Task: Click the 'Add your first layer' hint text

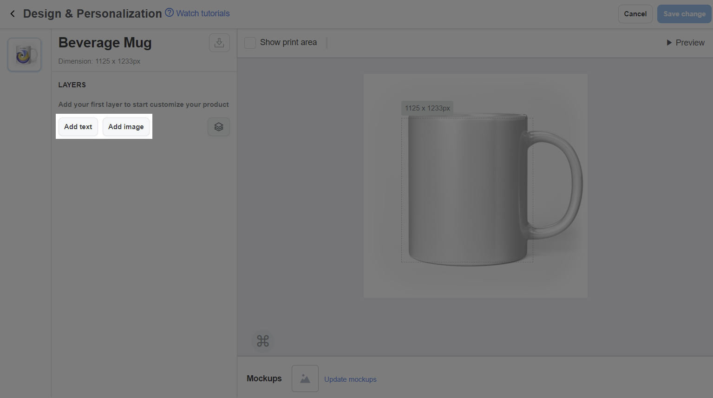Action: [144, 104]
